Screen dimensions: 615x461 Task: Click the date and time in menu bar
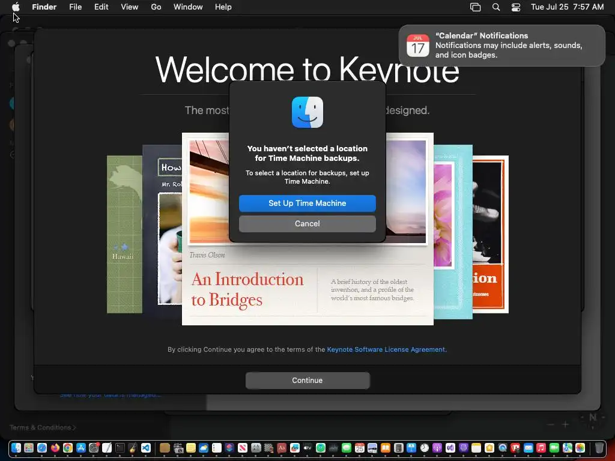tap(567, 7)
